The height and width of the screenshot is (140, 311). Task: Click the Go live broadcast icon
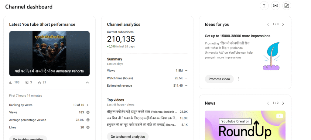click(275, 6)
